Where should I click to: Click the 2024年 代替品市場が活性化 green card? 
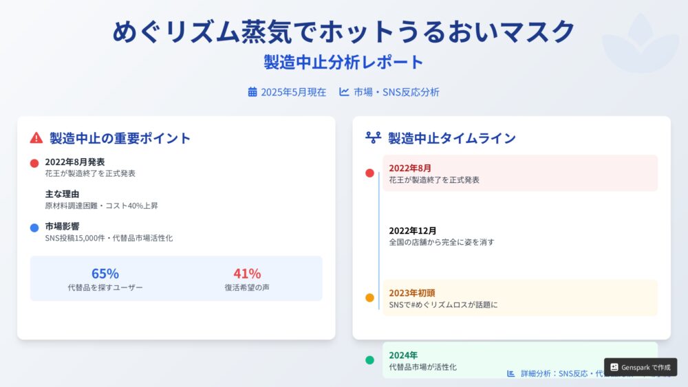(520, 360)
